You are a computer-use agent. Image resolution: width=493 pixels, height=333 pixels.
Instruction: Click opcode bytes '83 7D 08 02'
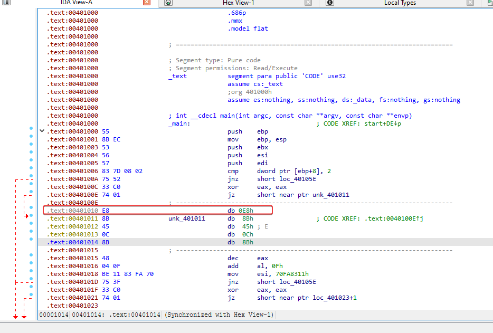[122, 171]
